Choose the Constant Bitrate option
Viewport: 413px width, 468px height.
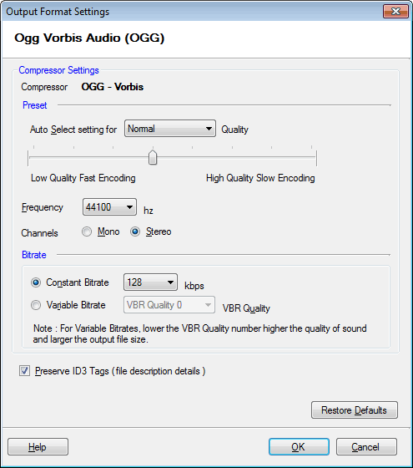[x=36, y=282]
